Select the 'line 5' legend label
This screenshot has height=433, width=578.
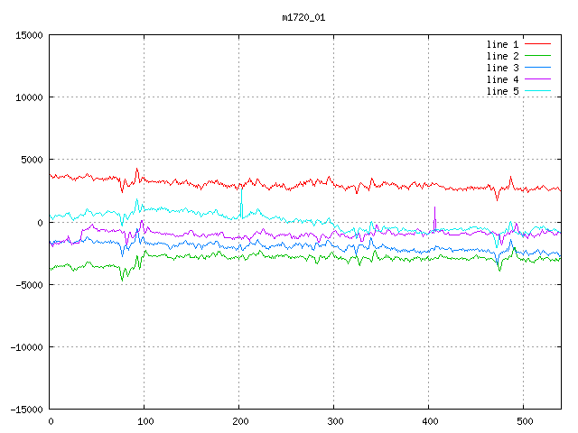click(x=502, y=91)
